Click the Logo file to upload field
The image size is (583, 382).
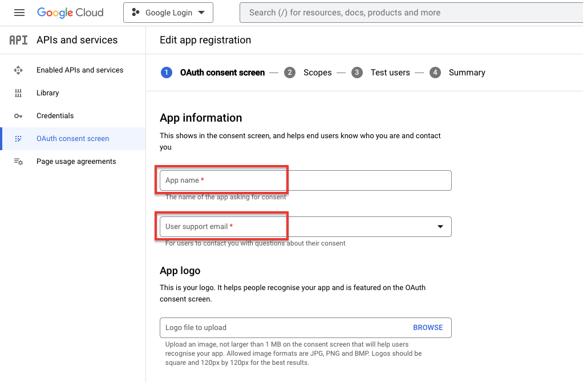pos(306,328)
